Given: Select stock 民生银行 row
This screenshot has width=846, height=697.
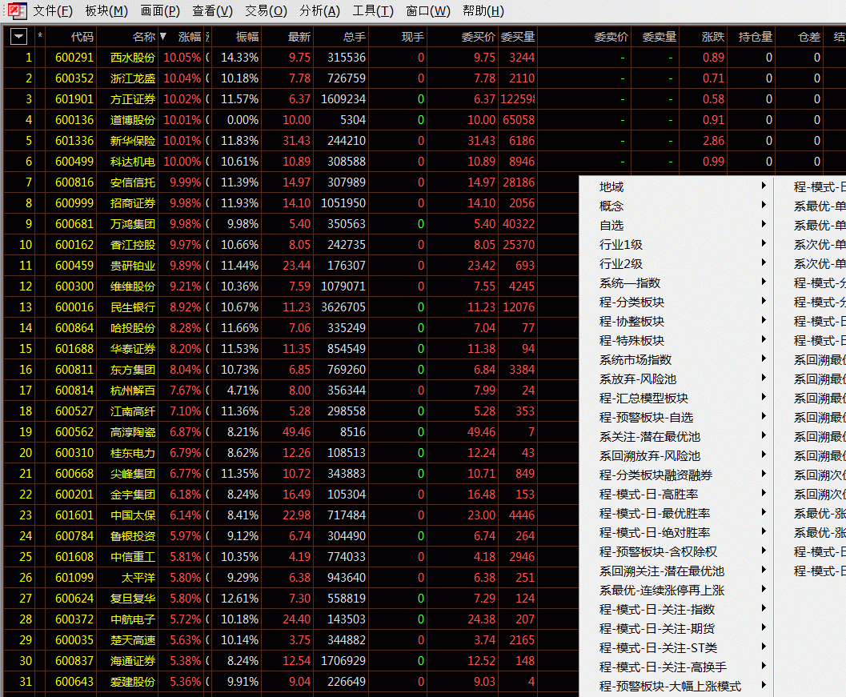Looking at the screenshot, I should point(133,307).
